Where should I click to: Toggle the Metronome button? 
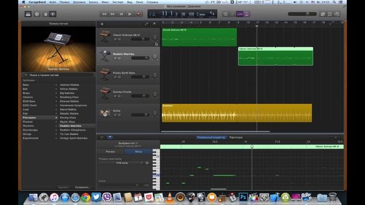click(247, 14)
